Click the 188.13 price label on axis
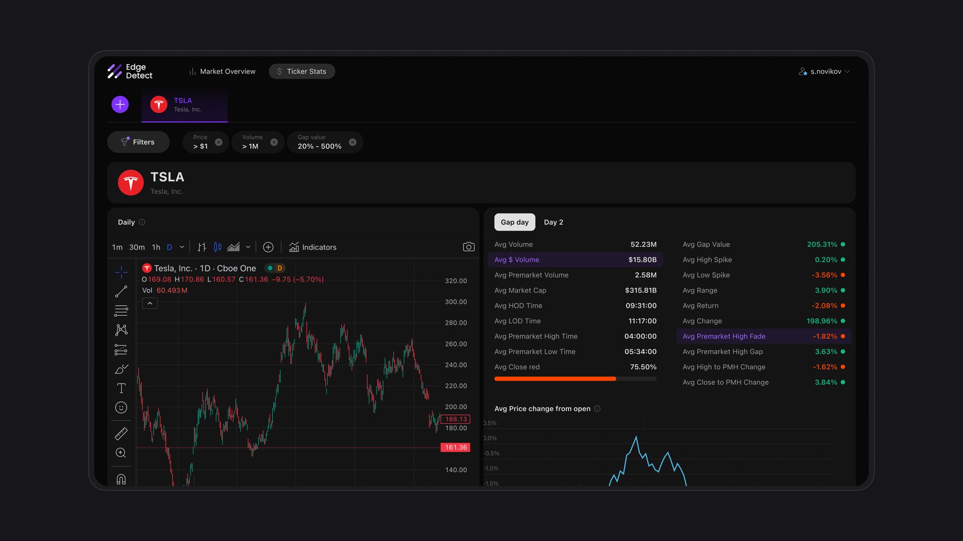This screenshot has width=963, height=541. tap(455, 419)
